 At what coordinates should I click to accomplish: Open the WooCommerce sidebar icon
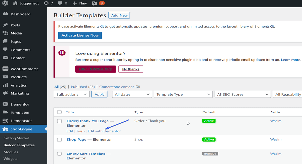(x=5, y=69)
